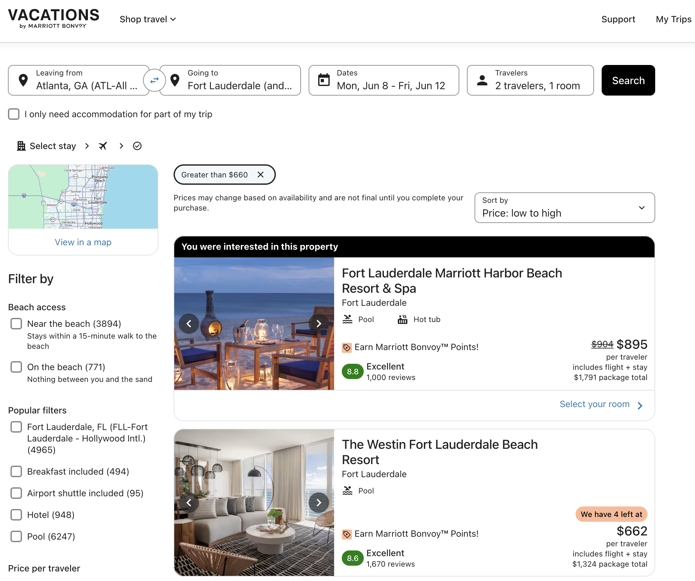Click the Search button
The width and height of the screenshot is (695, 581).
(628, 80)
